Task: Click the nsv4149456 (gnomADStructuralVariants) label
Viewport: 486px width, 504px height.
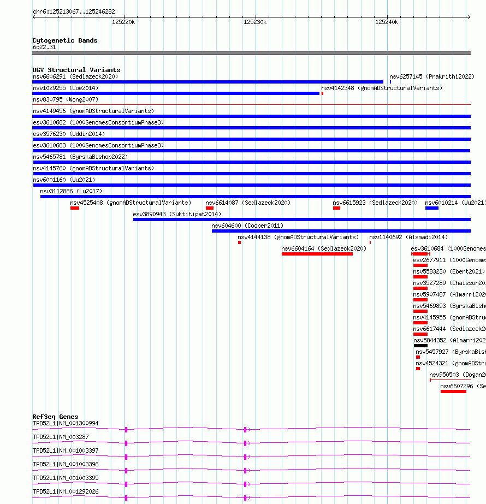Action: point(93,111)
